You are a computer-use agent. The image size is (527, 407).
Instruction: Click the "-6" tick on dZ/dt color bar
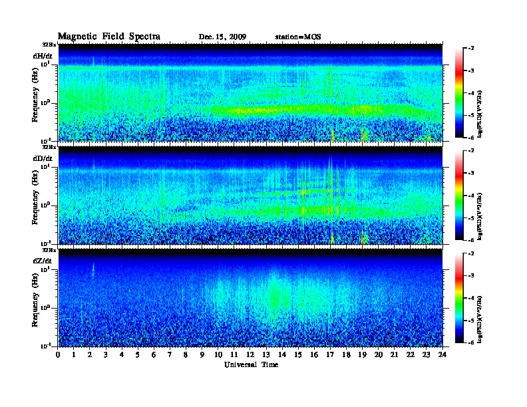471,343
